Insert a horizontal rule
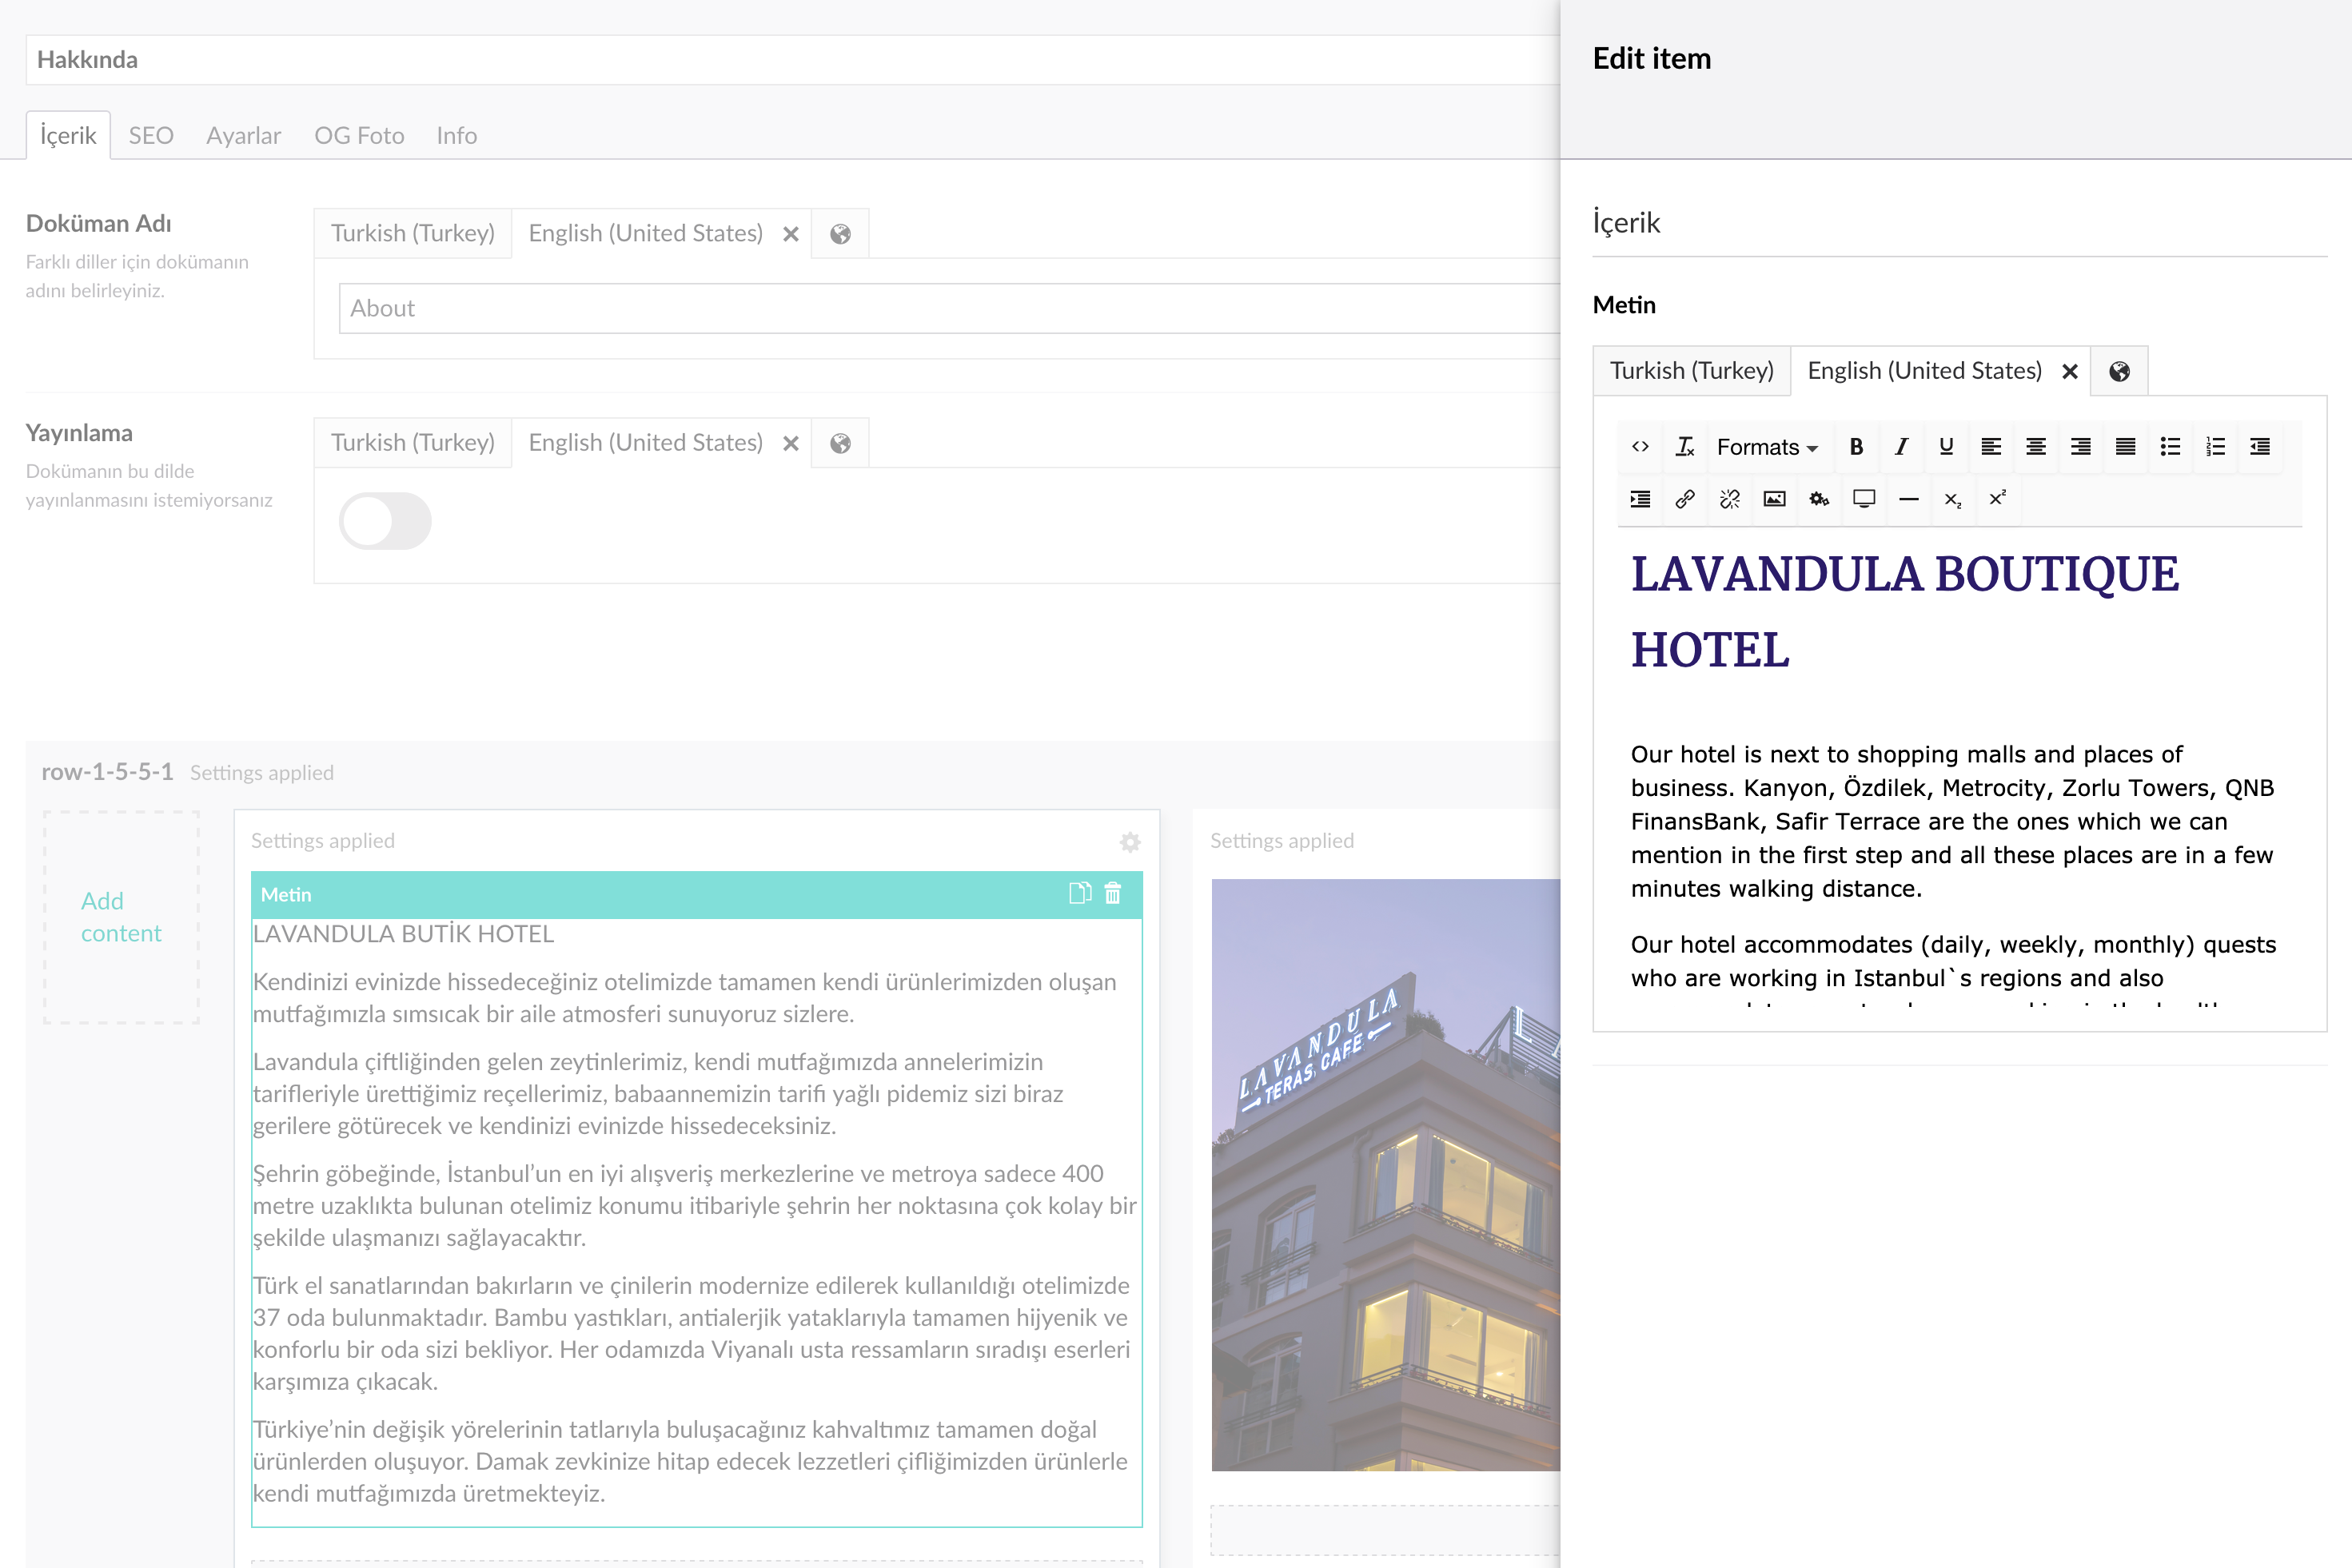This screenshot has height=1568, width=2352. [x=1909, y=499]
